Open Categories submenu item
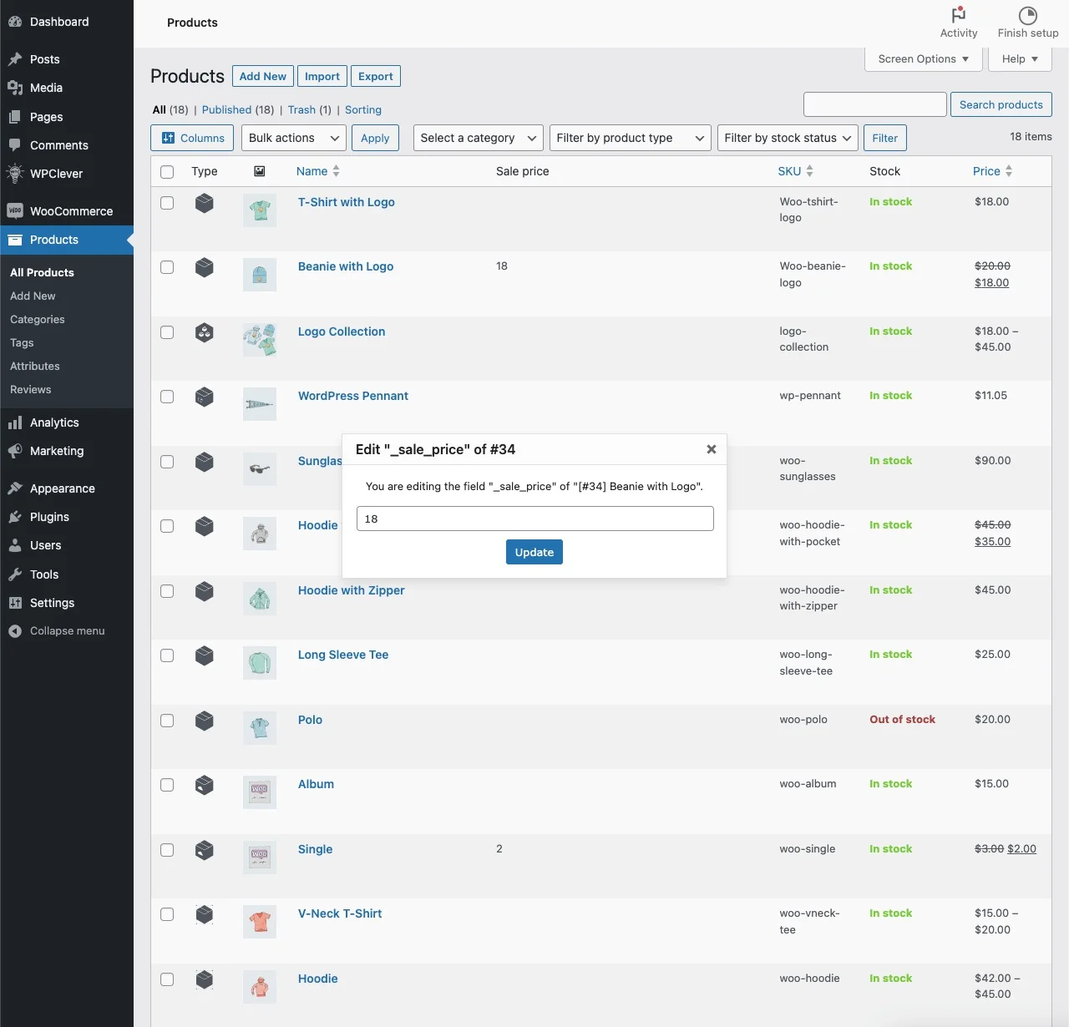 [38, 319]
